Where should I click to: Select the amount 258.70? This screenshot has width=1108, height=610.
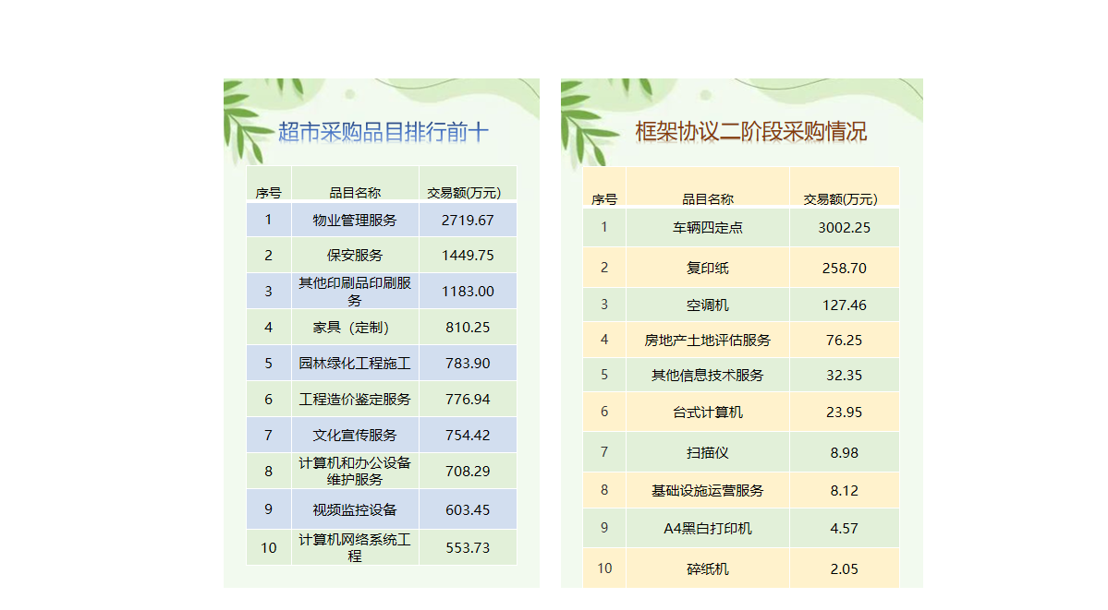(x=845, y=269)
